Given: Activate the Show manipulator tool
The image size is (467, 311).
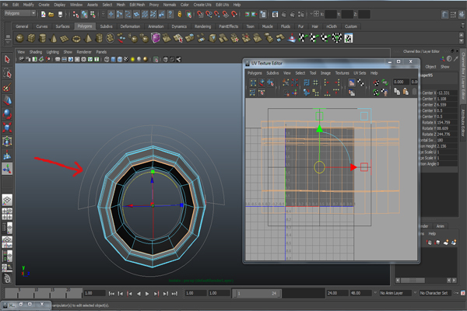Looking at the screenshot, I should point(7,169).
